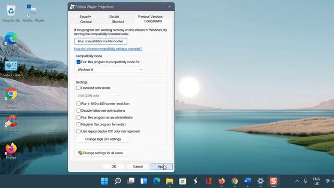The width and height of the screenshot is (334, 188).
Task: Open the Windows Start menu
Action: point(104,181)
